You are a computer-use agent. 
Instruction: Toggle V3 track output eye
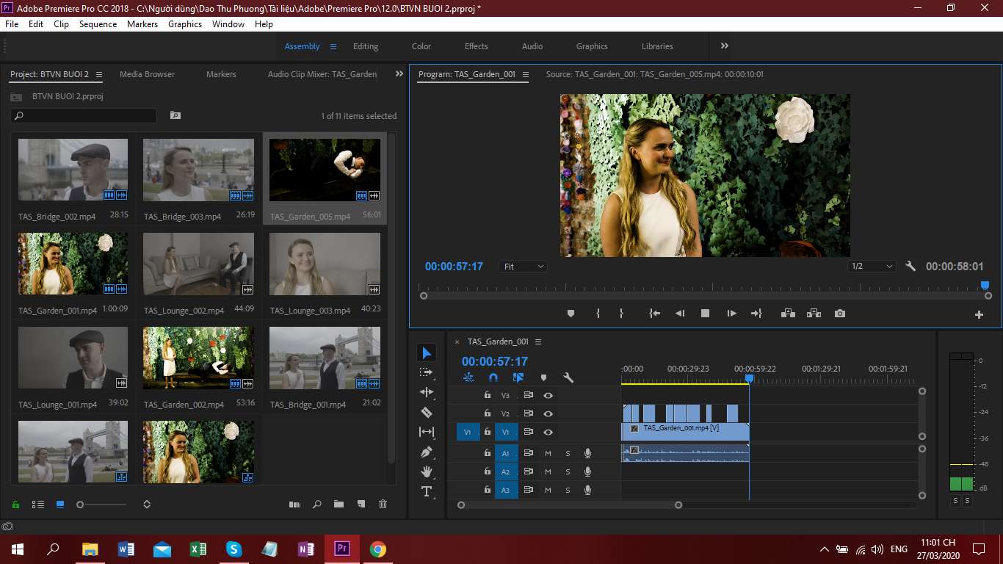click(x=548, y=395)
